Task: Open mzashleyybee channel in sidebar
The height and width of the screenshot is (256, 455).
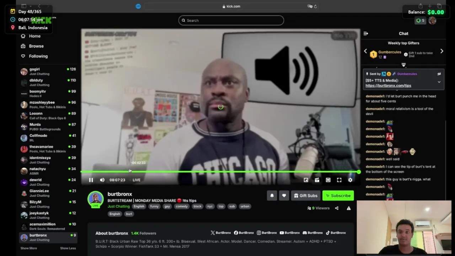Action: (x=48, y=105)
